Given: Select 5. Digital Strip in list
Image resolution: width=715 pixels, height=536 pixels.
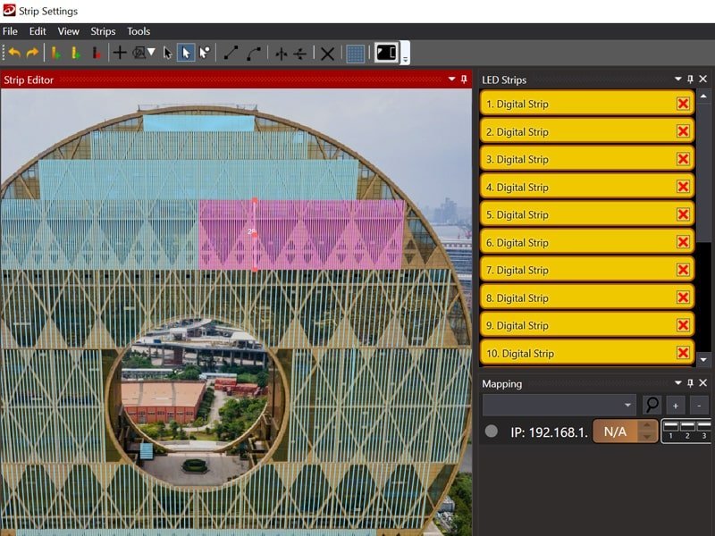Looking at the screenshot, I should pyautogui.click(x=587, y=214).
